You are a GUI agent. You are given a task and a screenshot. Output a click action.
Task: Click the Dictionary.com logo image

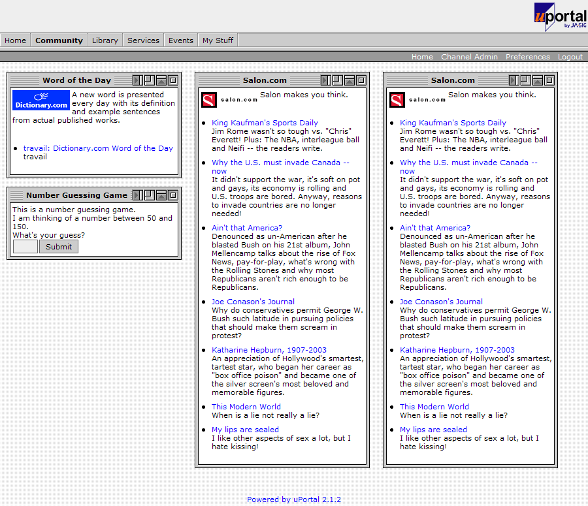(41, 100)
